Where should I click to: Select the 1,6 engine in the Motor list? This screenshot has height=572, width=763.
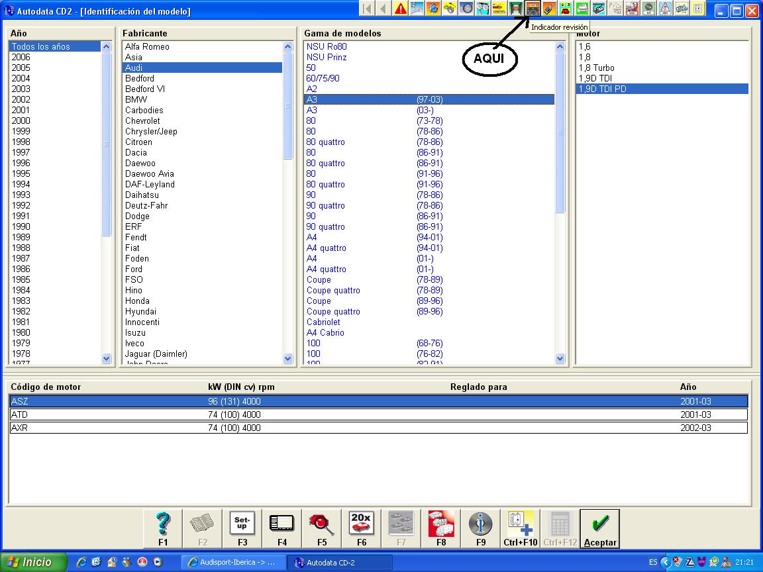(x=662, y=47)
